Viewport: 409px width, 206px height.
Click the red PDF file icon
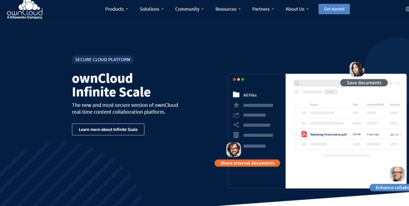pos(304,134)
